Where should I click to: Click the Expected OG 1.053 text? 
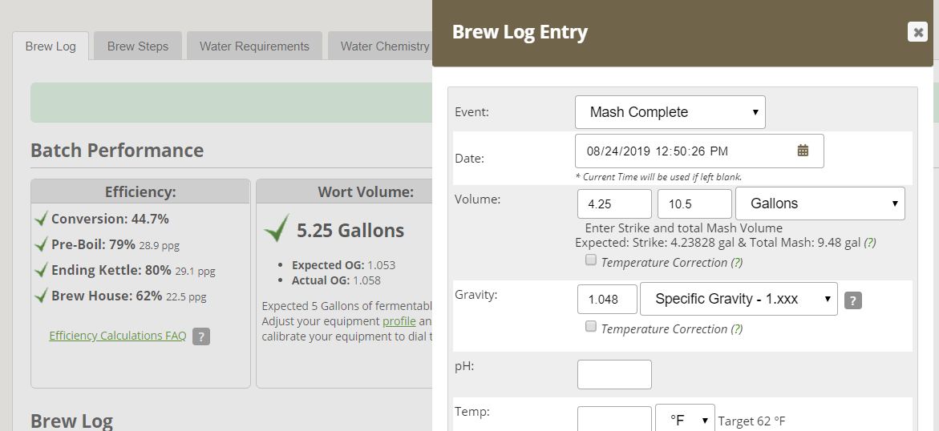pos(343,265)
